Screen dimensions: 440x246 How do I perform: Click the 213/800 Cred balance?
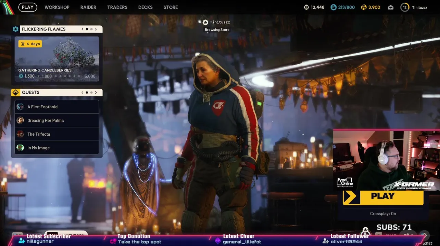[347, 7]
